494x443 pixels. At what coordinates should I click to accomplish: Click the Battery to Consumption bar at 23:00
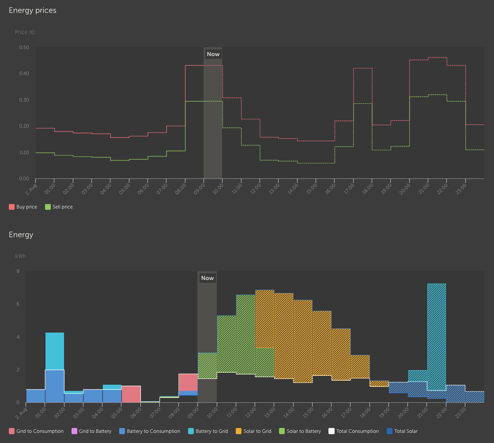[x=475, y=397]
